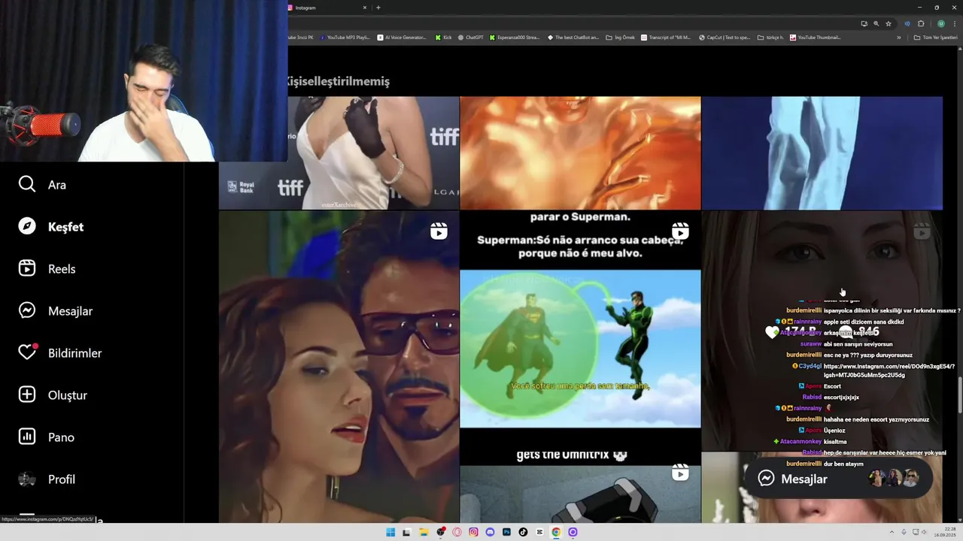Open Tüm Yer İşaretleri folder
This screenshot has width=963, height=541.
click(x=937, y=37)
